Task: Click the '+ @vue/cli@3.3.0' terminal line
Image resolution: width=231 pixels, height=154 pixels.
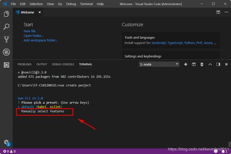Action: point(32,72)
